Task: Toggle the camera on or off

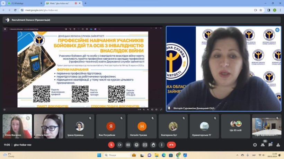Action: click(x=120, y=145)
